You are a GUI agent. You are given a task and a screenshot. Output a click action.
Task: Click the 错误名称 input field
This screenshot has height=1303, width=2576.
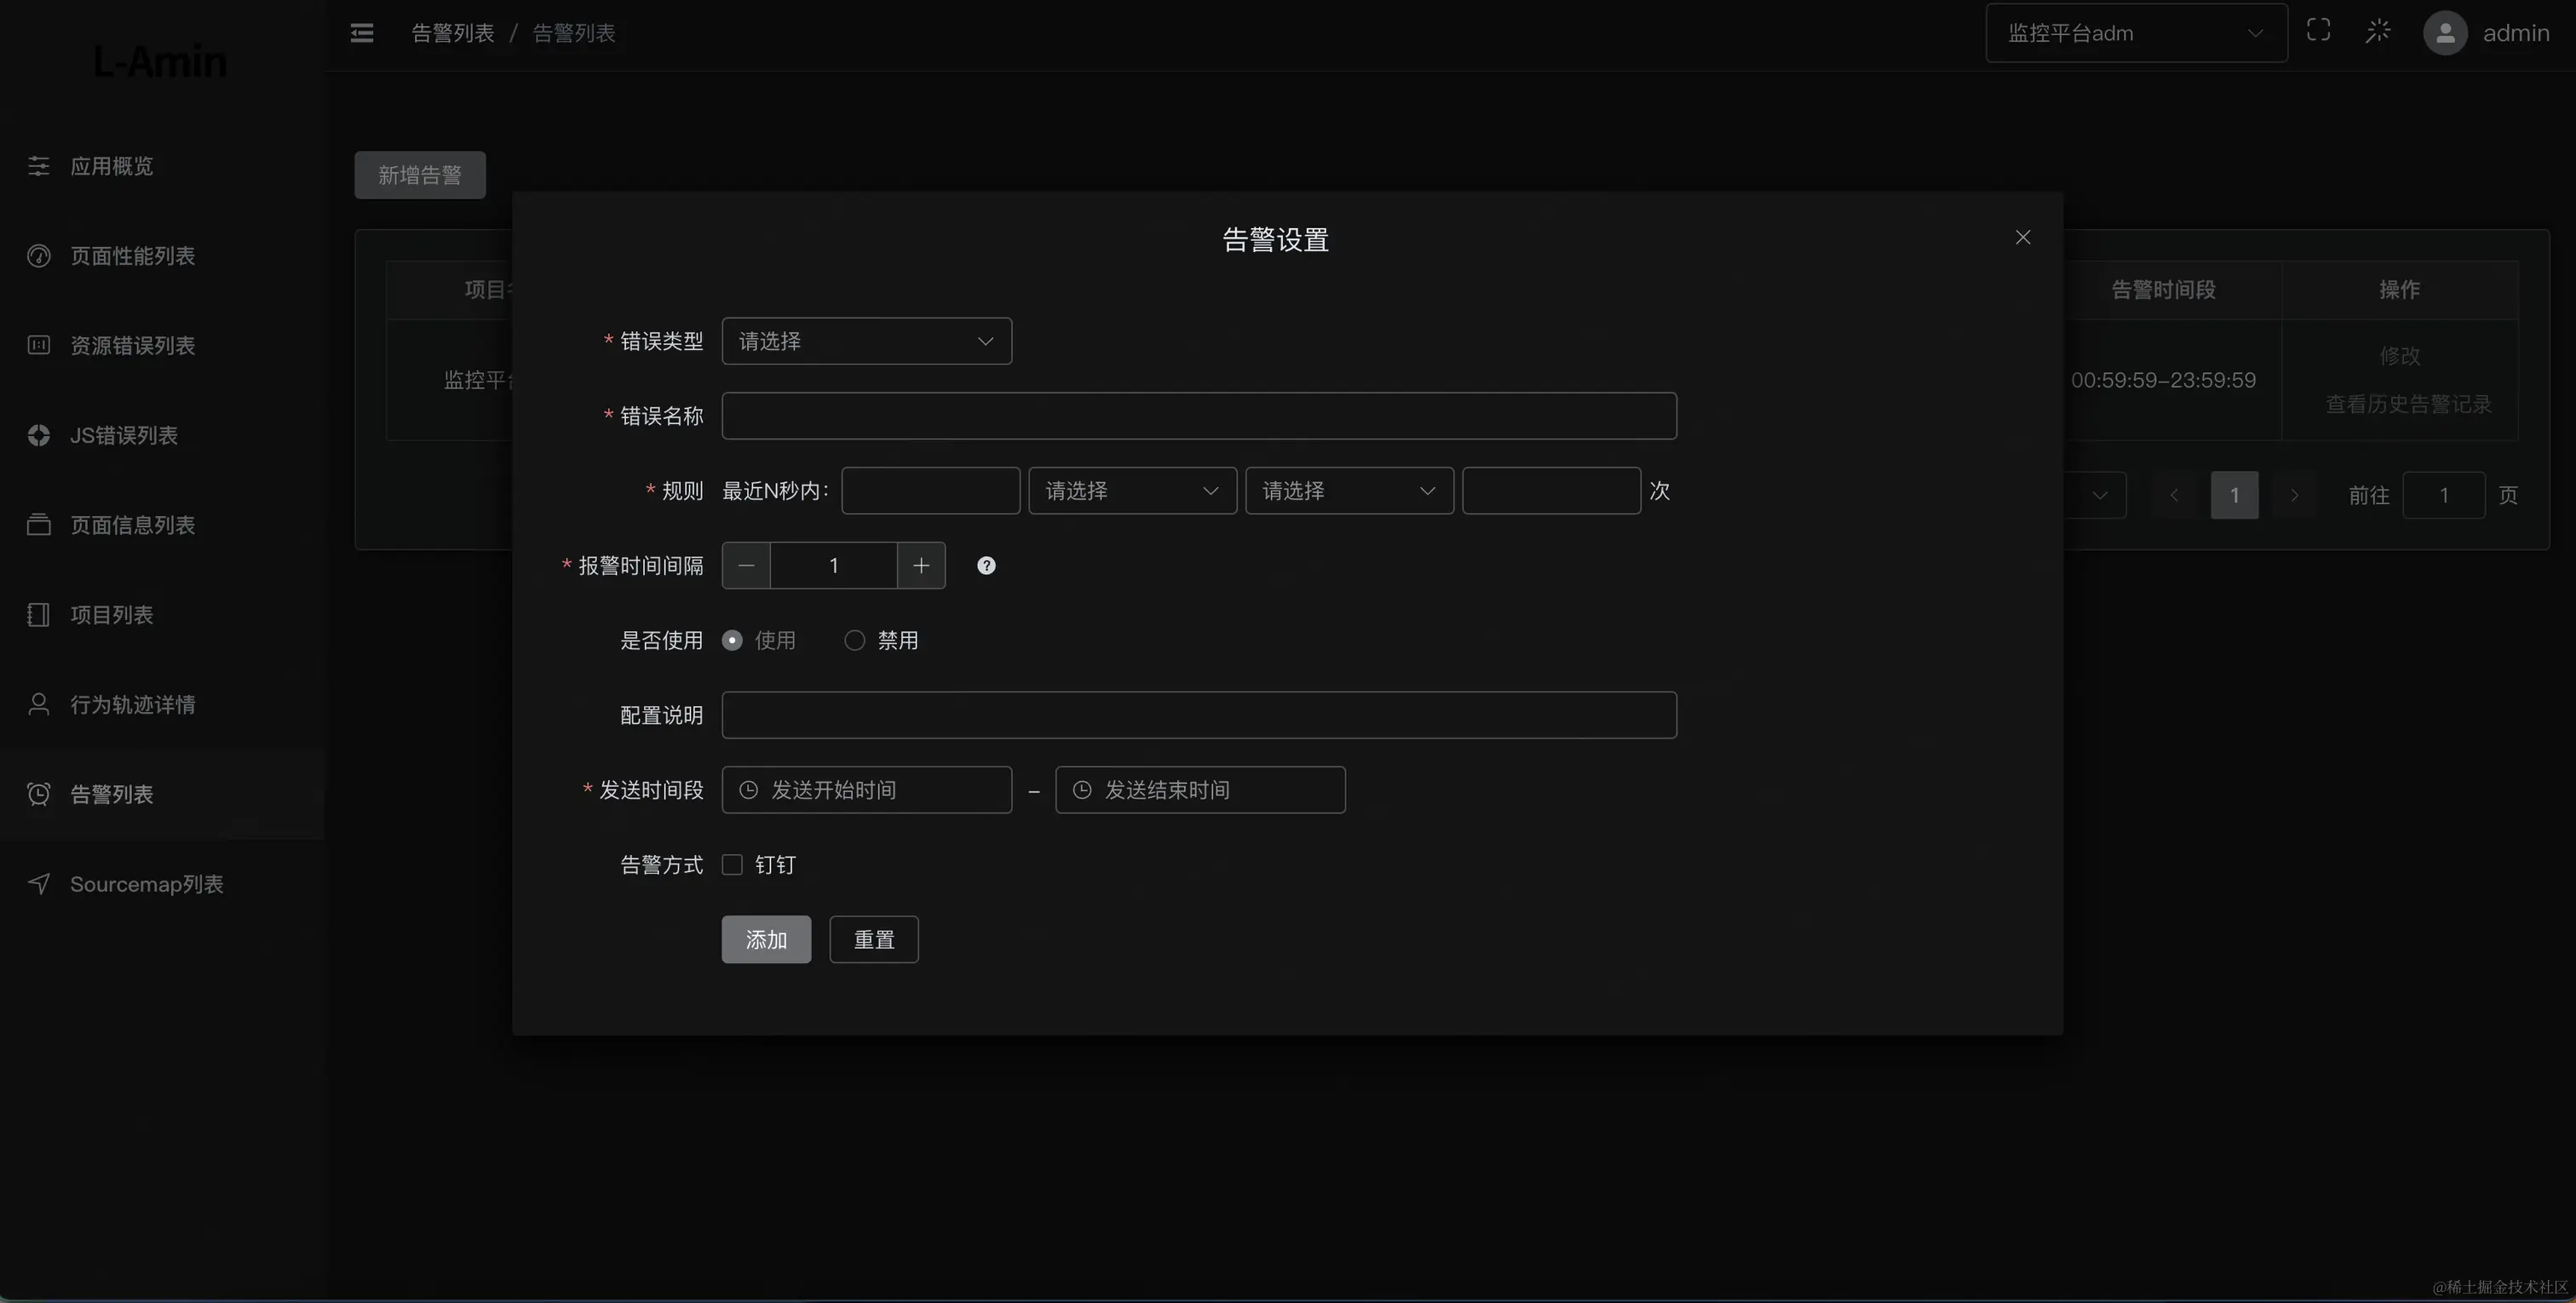1198,416
